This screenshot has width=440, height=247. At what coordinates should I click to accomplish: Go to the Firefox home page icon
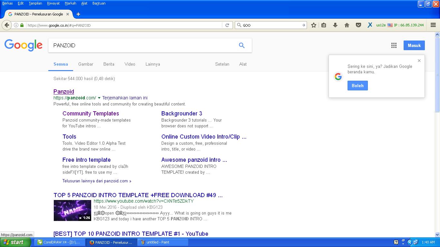[347, 25]
